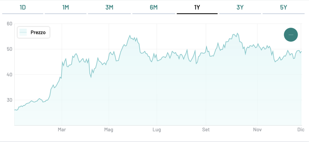Click the Prezzo legend color swatch
Image resolution: width=309 pixels, height=142 pixels.
click(23, 33)
